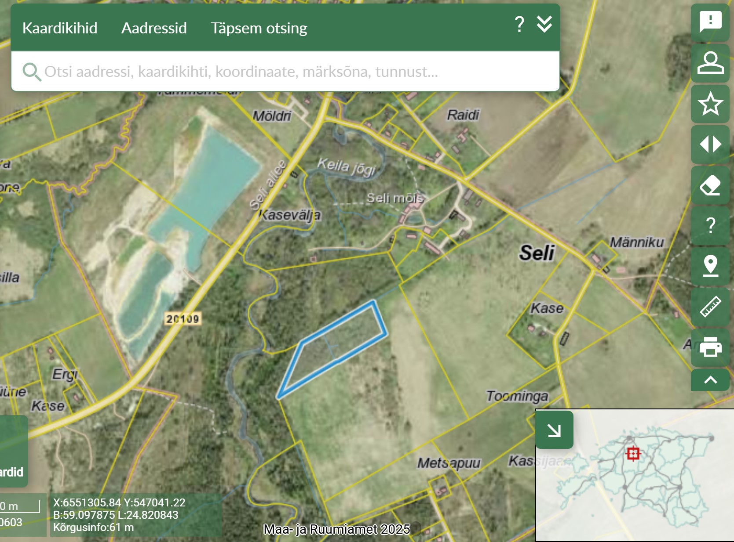Select the eraser tool to clear drawings
Image resolution: width=734 pixels, height=542 pixels.
710,185
